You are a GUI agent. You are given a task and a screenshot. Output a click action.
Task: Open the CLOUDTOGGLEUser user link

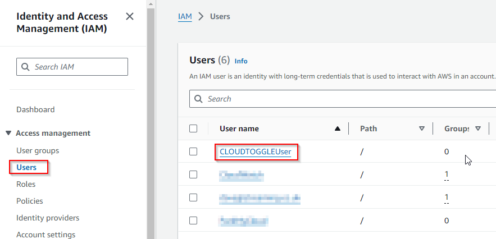(255, 151)
